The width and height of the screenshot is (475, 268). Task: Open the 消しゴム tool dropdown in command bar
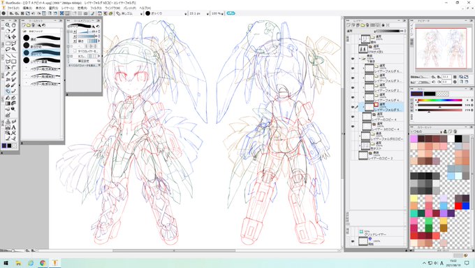[141, 14]
